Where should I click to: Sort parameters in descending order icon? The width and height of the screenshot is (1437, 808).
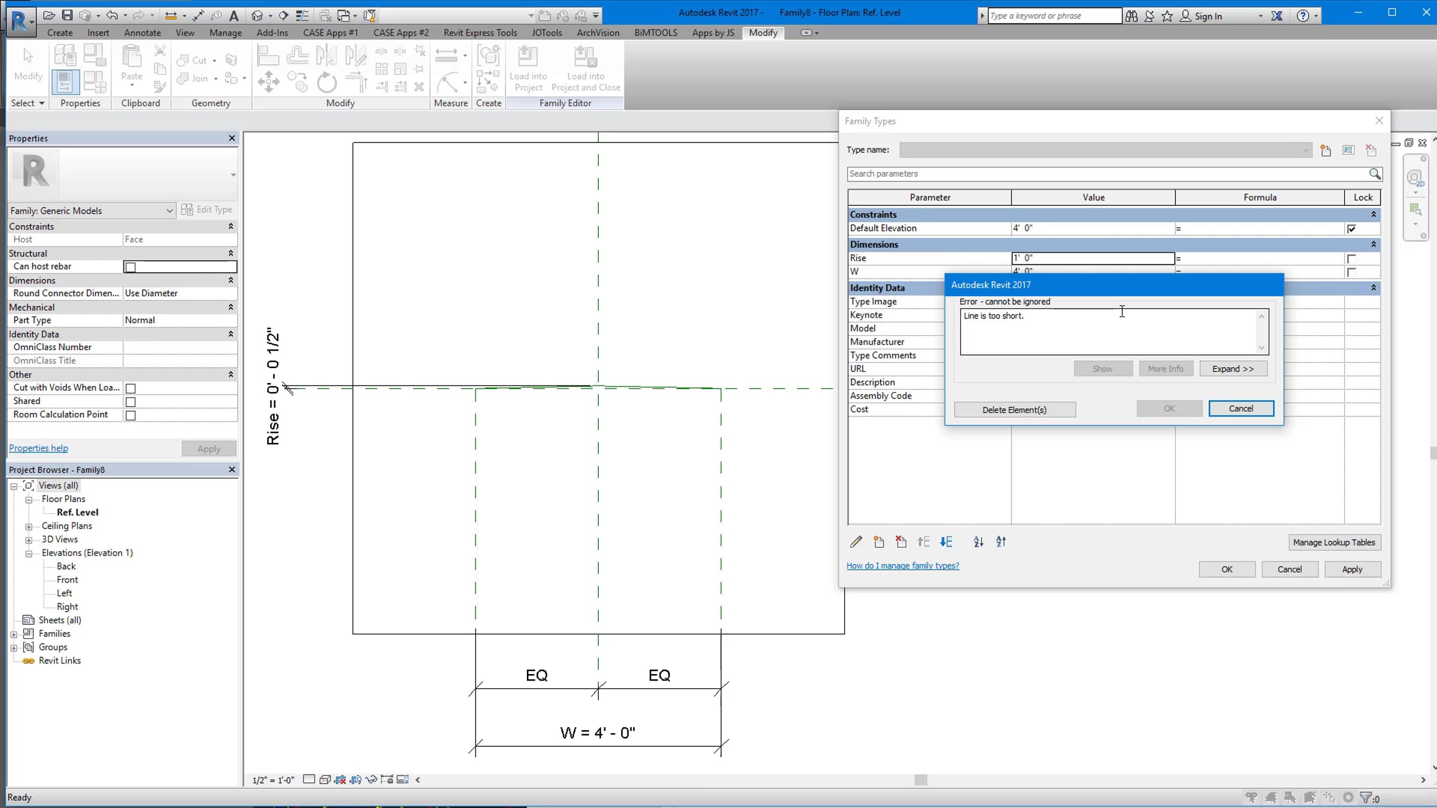click(1001, 542)
